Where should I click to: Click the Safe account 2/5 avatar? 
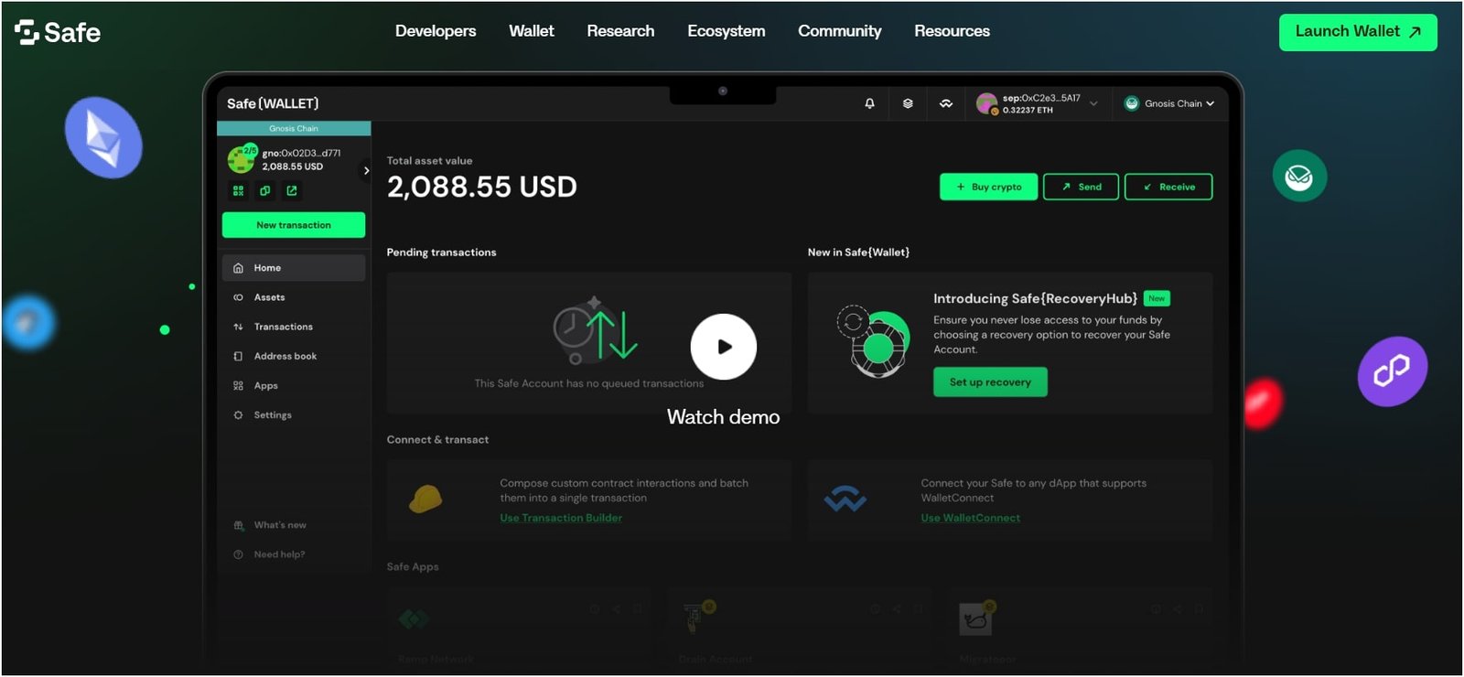pyautogui.click(x=242, y=159)
